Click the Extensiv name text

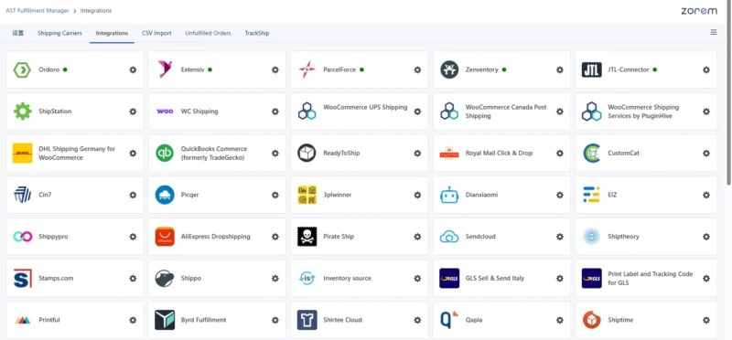(193, 69)
